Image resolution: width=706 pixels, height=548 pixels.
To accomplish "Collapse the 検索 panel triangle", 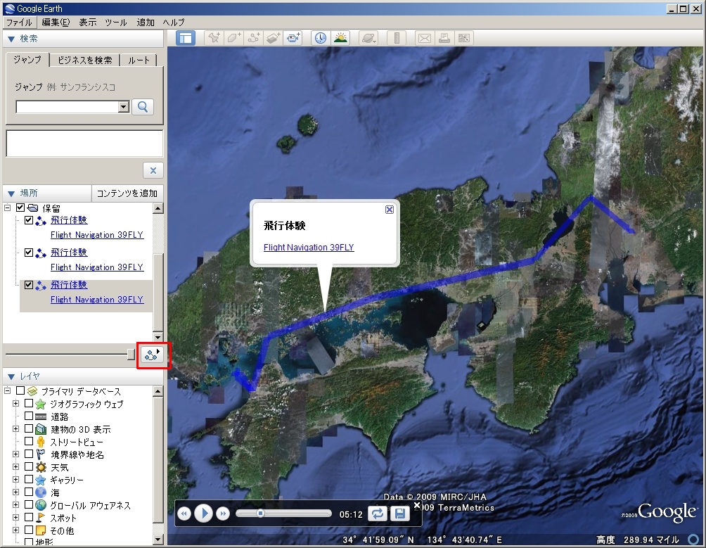I will [x=11, y=39].
